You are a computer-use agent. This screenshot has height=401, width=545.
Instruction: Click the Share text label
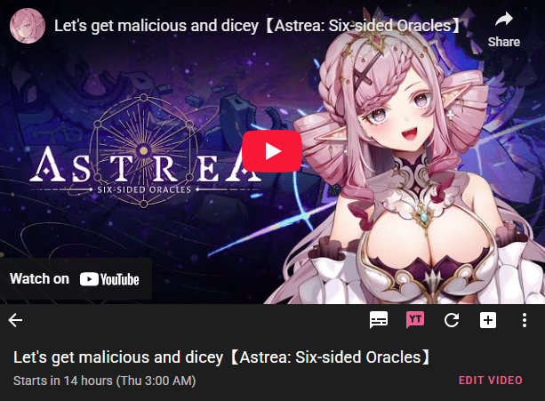coord(503,42)
